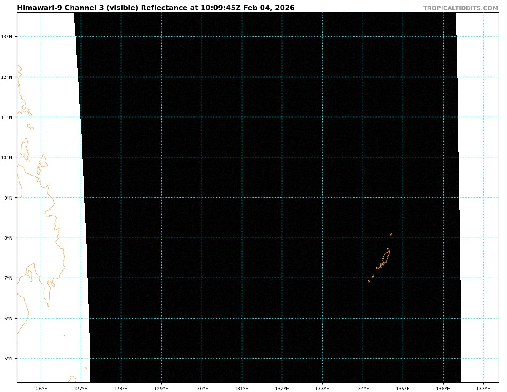Click the Himawari-9 Channel 3 image title
Viewport: 507px width, 392px height.
[155, 8]
